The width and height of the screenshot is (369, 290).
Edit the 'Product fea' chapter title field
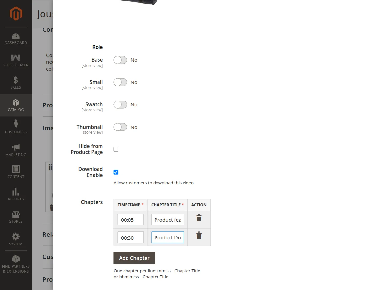pyautogui.click(x=168, y=219)
